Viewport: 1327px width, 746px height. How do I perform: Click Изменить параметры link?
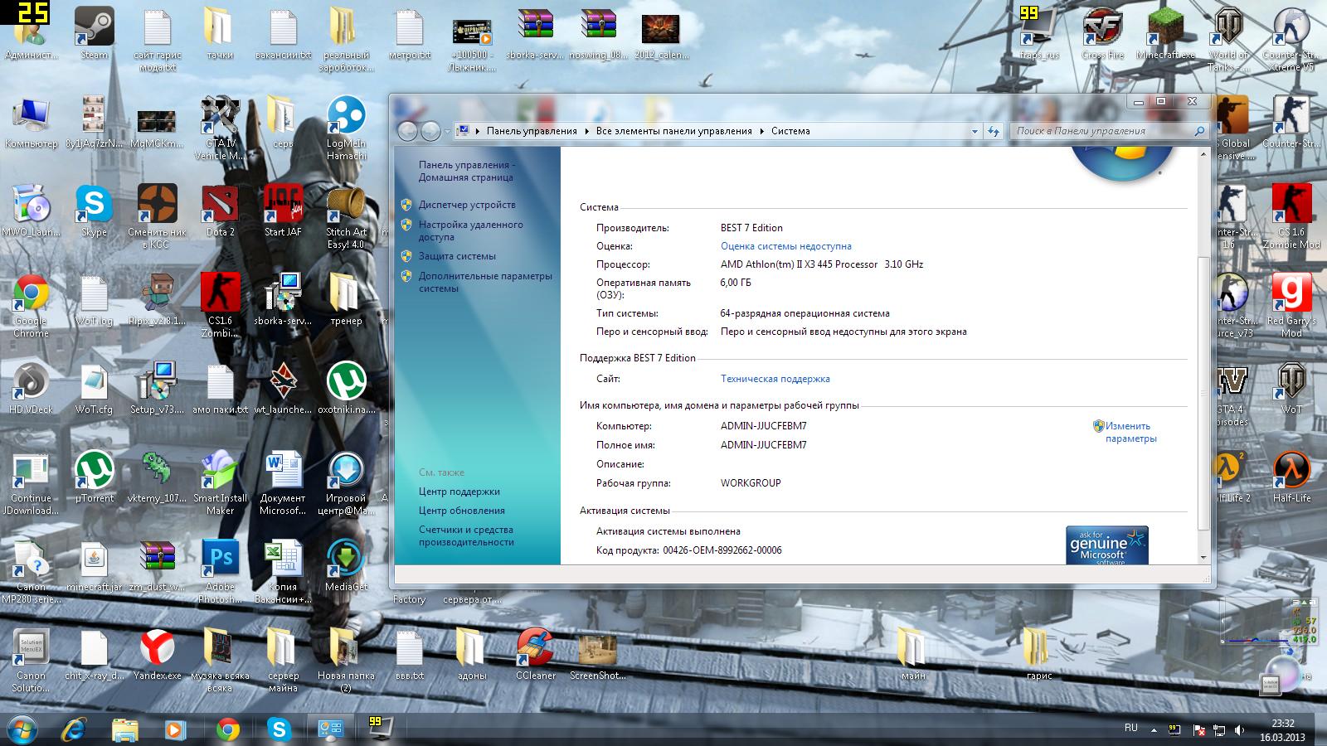tap(1130, 432)
